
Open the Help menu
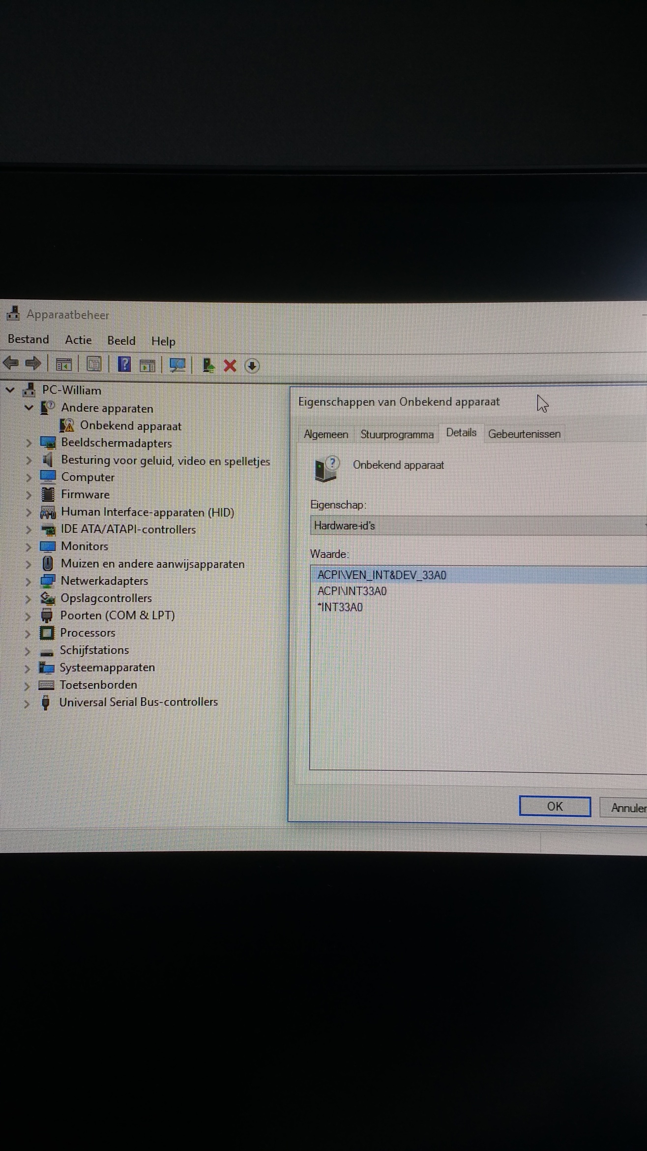[163, 341]
